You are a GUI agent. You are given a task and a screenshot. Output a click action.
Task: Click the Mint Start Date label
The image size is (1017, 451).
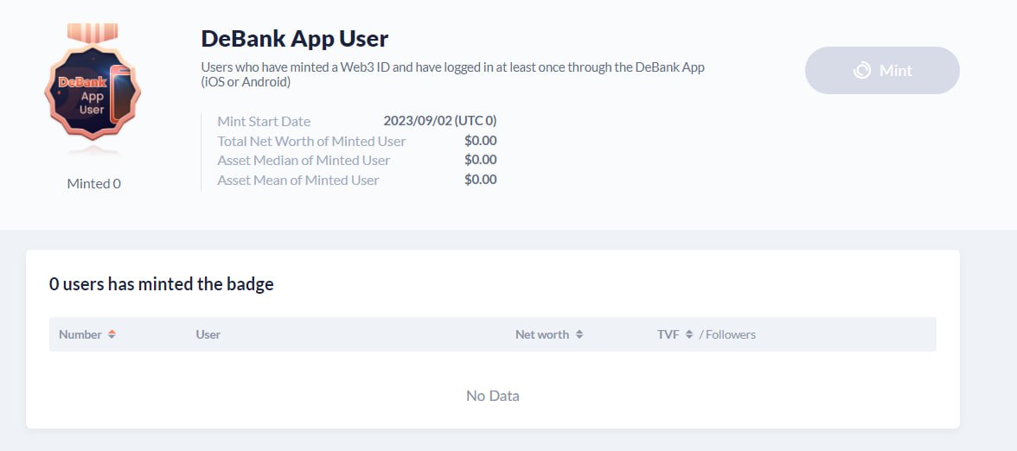tap(264, 121)
